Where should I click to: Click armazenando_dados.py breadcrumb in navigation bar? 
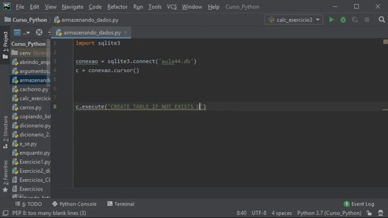(x=86, y=20)
